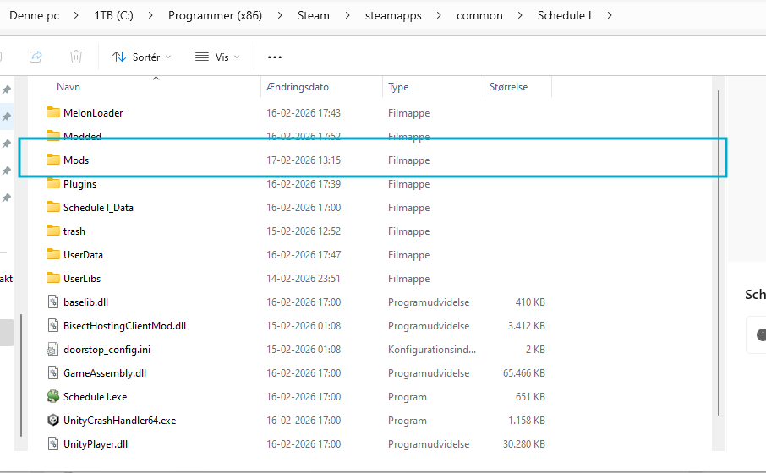This screenshot has height=473, width=766.
Task: Select the Plugins folder icon
Action: pos(53,183)
